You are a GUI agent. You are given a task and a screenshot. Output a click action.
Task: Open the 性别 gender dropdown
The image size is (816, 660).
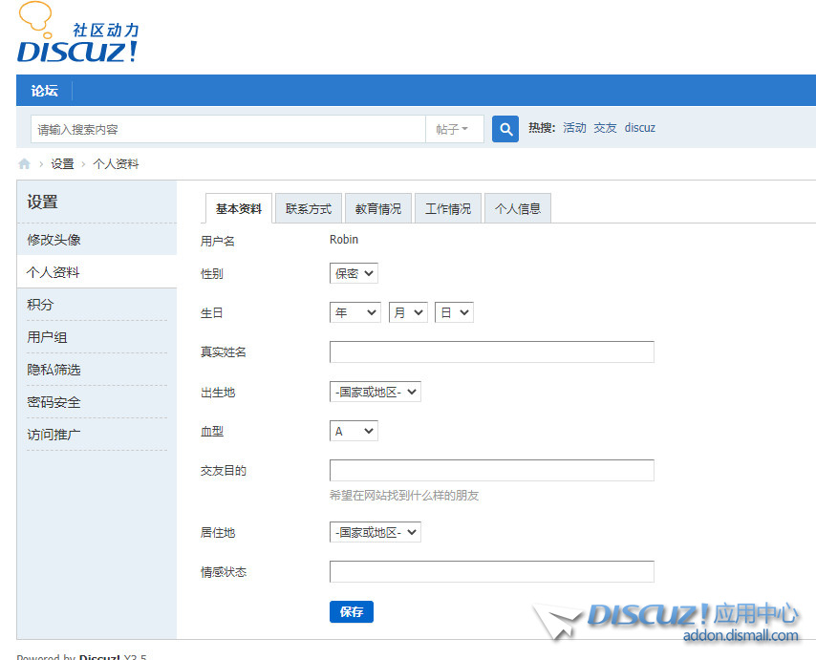[x=353, y=273]
